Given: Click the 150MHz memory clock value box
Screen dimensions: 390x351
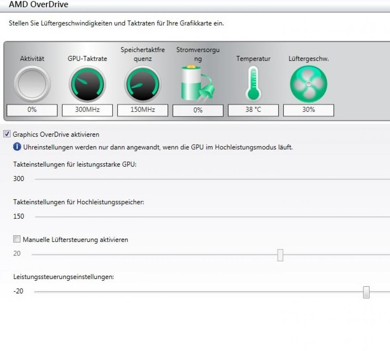Looking at the screenshot, I should [x=143, y=110].
